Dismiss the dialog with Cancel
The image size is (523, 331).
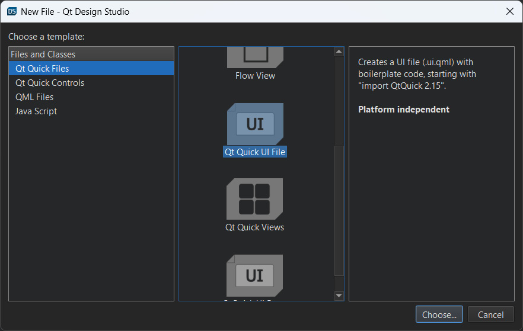[490, 314]
